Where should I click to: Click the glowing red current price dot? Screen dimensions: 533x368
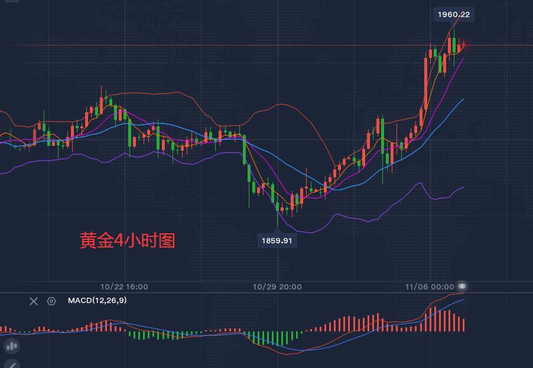(x=464, y=45)
